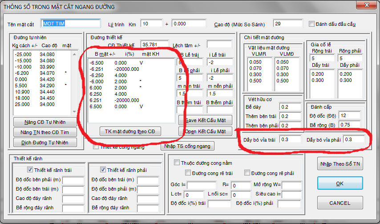Click Open Kết Cấu Mặt button
380x224 pixels.
pyautogui.click(x=205, y=131)
